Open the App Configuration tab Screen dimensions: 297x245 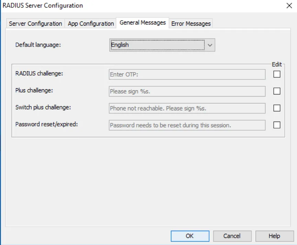click(x=90, y=23)
